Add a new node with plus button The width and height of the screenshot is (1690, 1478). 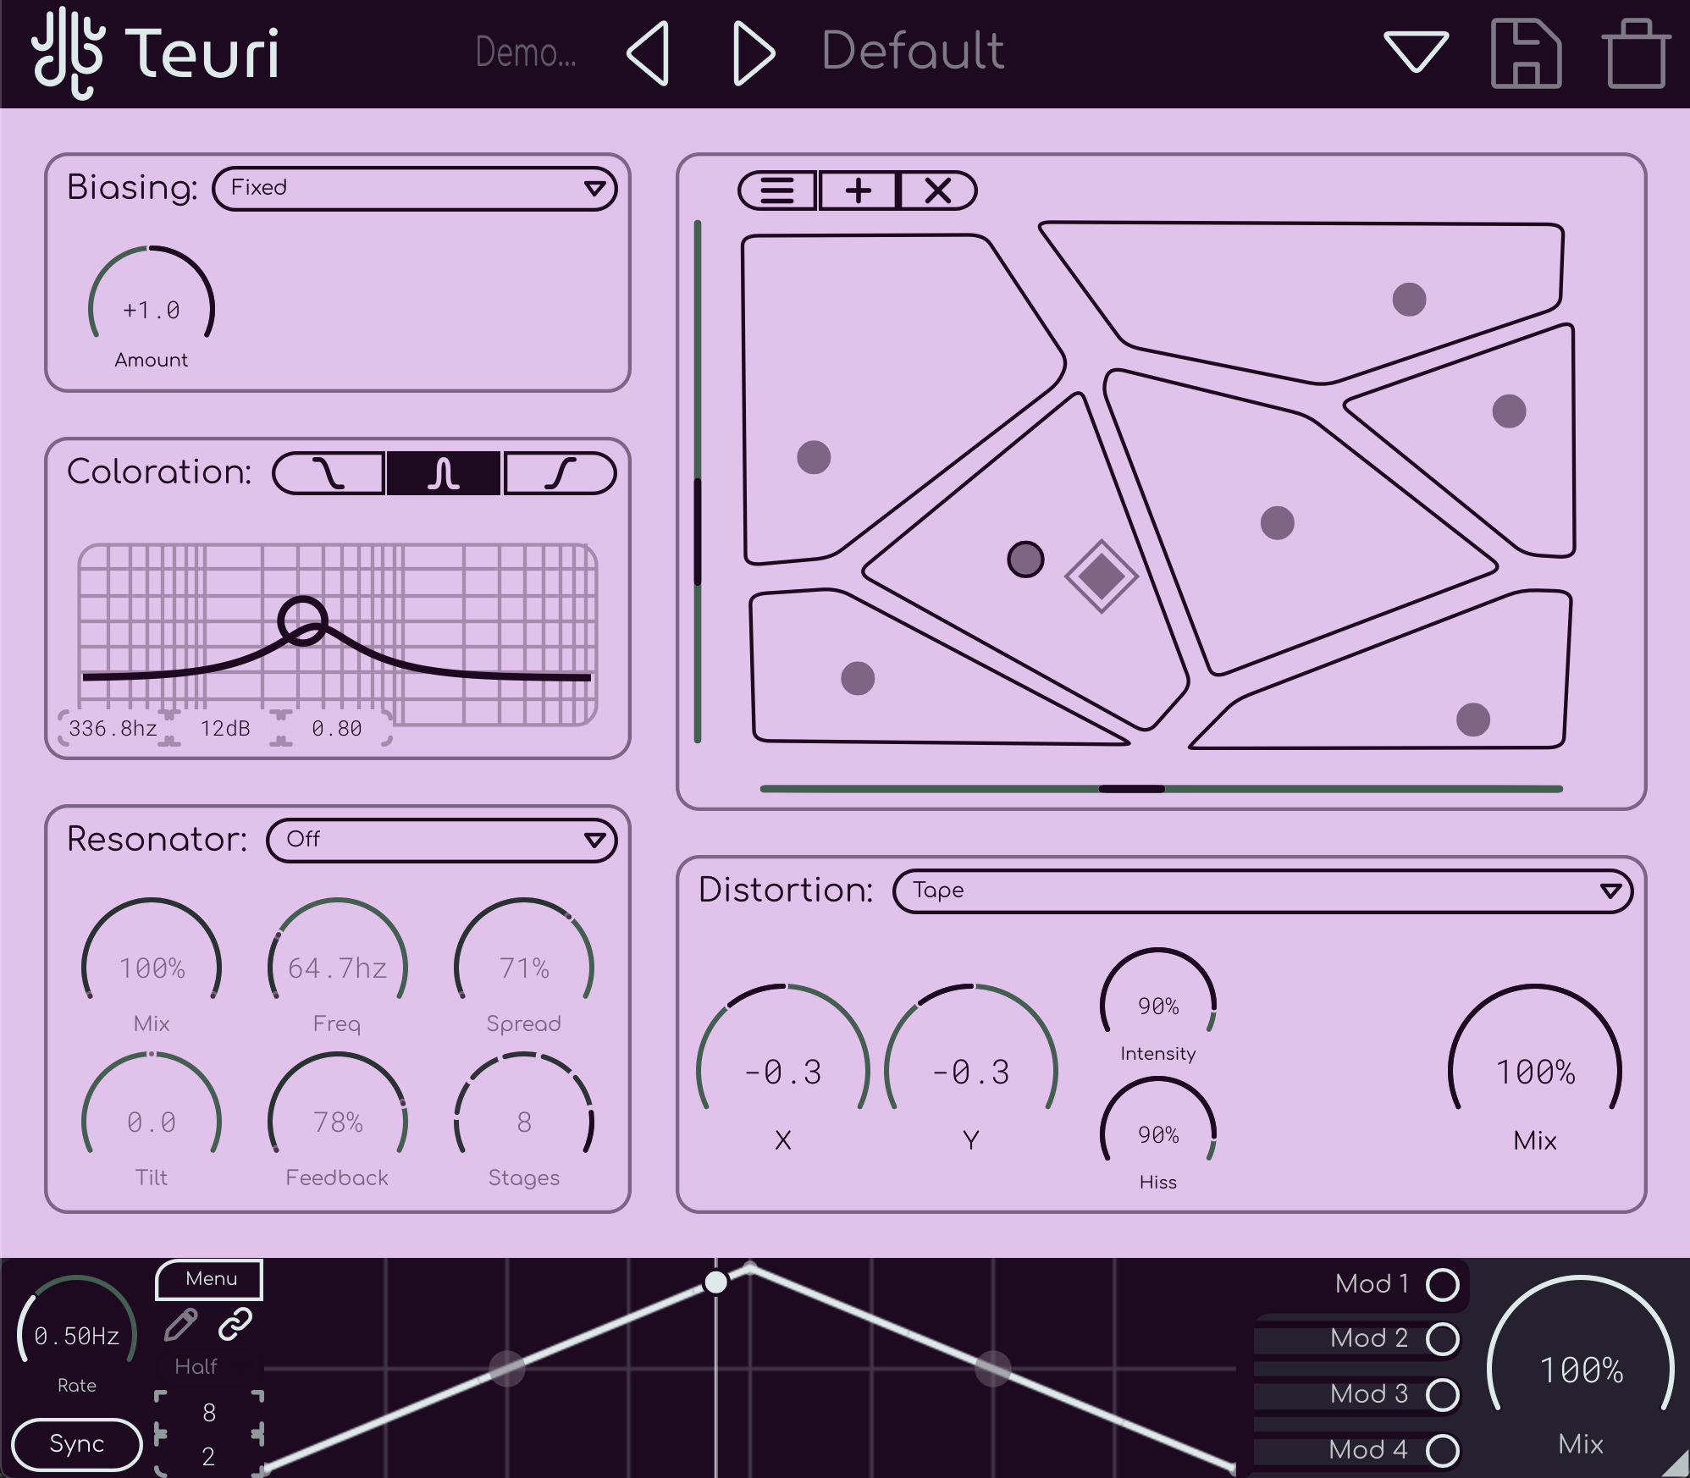(x=858, y=190)
